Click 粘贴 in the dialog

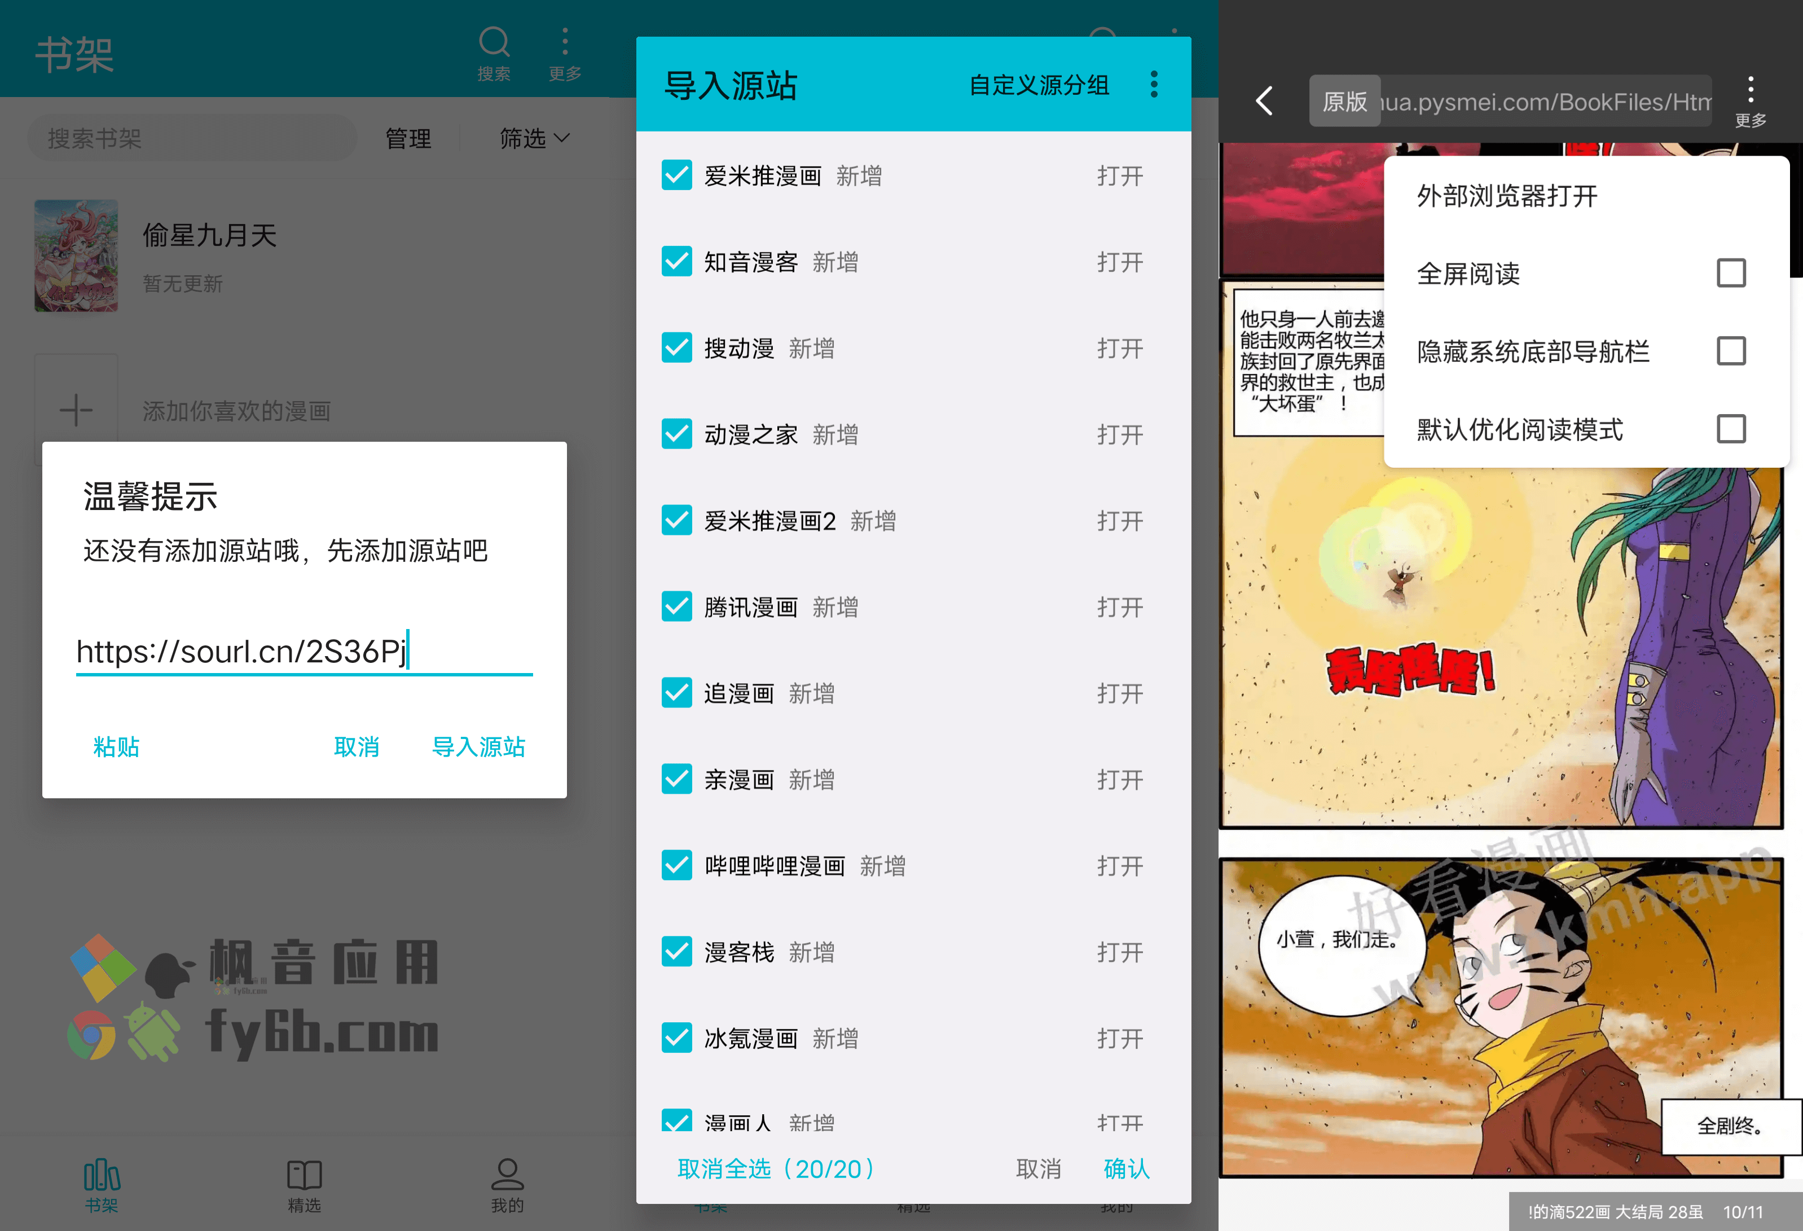pos(116,747)
